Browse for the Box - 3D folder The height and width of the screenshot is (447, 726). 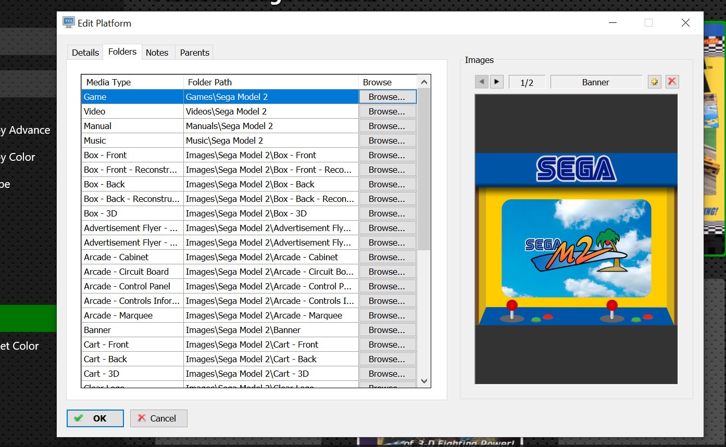pyautogui.click(x=387, y=213)
